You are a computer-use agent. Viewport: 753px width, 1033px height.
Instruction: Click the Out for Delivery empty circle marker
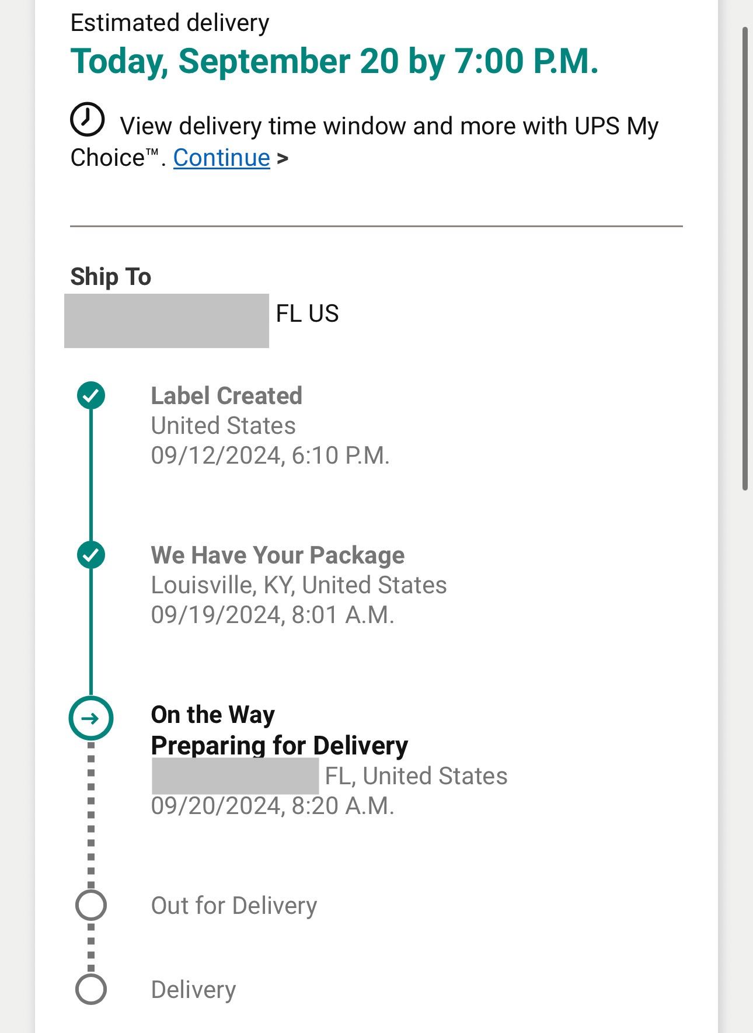click(x=91, y=906)
